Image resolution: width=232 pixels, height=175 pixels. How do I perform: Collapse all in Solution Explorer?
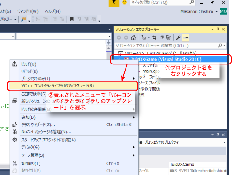[x=162, y=38]
